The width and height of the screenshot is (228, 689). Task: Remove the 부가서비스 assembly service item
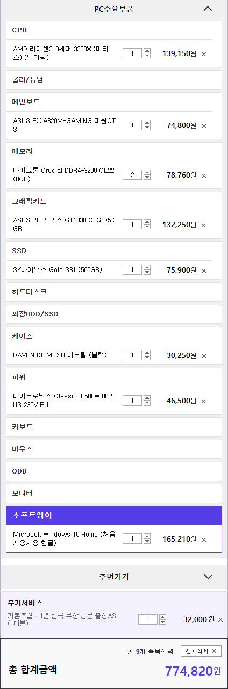pyautogui.click(x=220, y=619)
